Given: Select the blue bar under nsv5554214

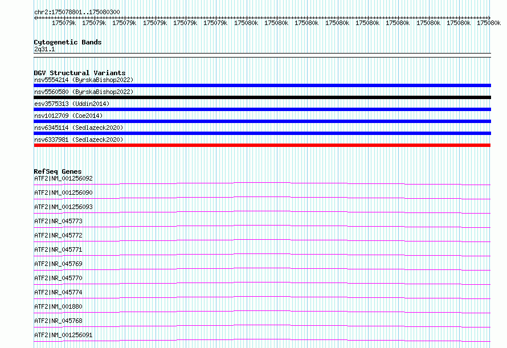Looking at the screenshot, I should [x=262, y=85].
